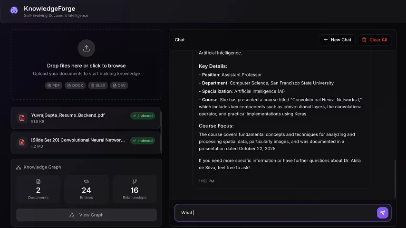Click the Indexed status on Slide Set 20
This screenshot has width=406, height=228.
(143, 141)
